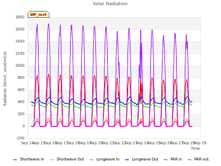Viewport: 221px width, 166px height.
Task: Click the WP_met annotation tag
Action: (x=38, y=15)
